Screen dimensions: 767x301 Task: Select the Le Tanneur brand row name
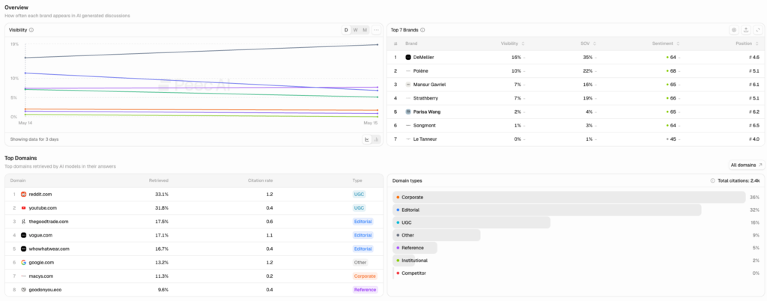tap(425, 139)
